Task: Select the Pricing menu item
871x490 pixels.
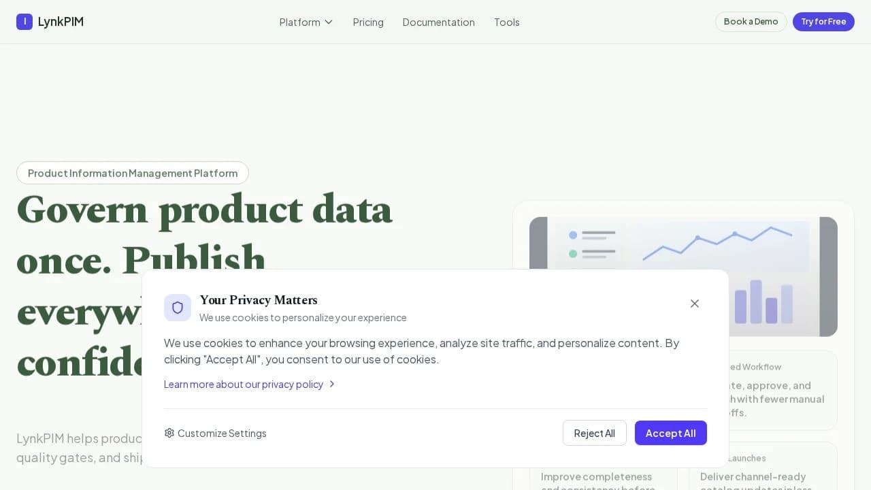Action: click(368, 22)
